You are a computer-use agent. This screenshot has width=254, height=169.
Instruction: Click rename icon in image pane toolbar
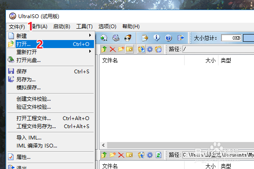[x=130, y=49]
